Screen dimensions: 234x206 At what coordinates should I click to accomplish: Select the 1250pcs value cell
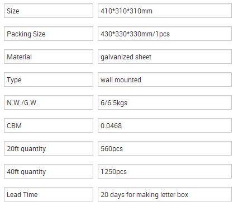165,171
